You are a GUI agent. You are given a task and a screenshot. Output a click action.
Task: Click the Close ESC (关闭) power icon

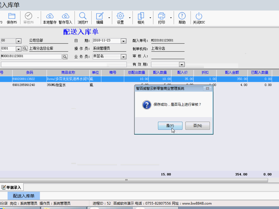(x=199, y=17)
